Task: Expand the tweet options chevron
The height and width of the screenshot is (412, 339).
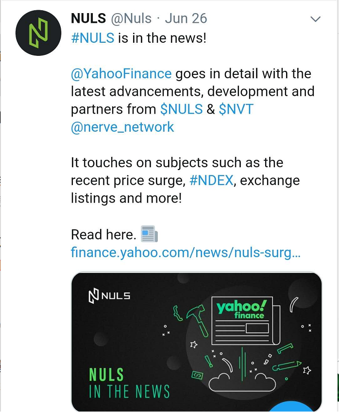Action: coord(315,19)
